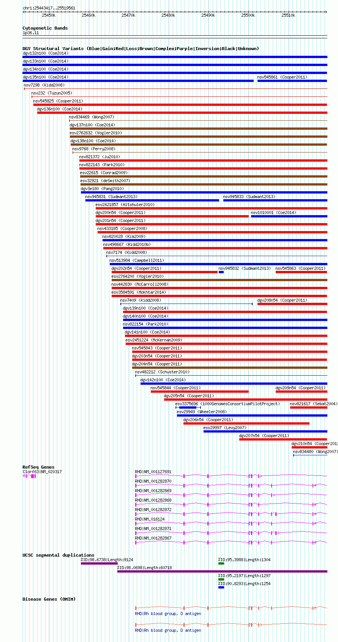Click the 1p36.11 band label
Viewport: 338px width, 642px height.
click(x=31, y=33)
